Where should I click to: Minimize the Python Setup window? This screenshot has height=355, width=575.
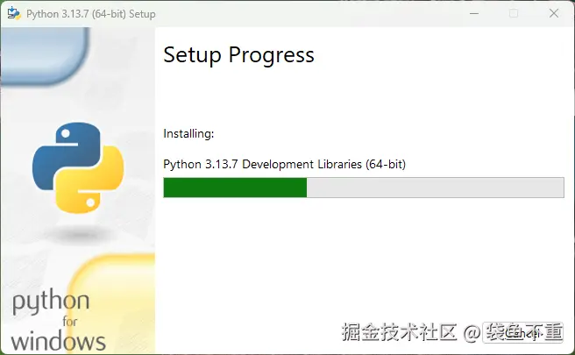474,13
